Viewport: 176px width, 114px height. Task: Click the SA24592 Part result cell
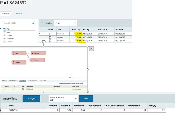point(28,110)
